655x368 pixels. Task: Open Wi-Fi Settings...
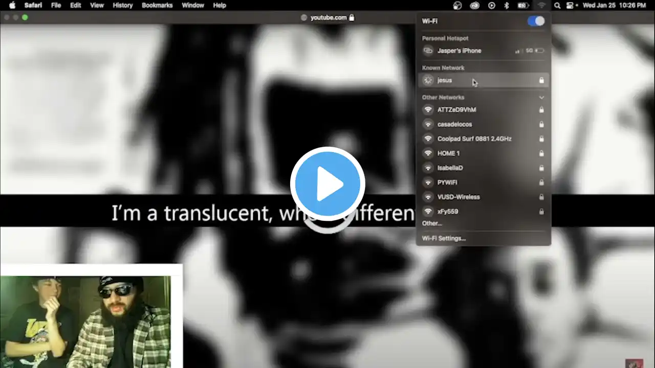tap(444, 238)
